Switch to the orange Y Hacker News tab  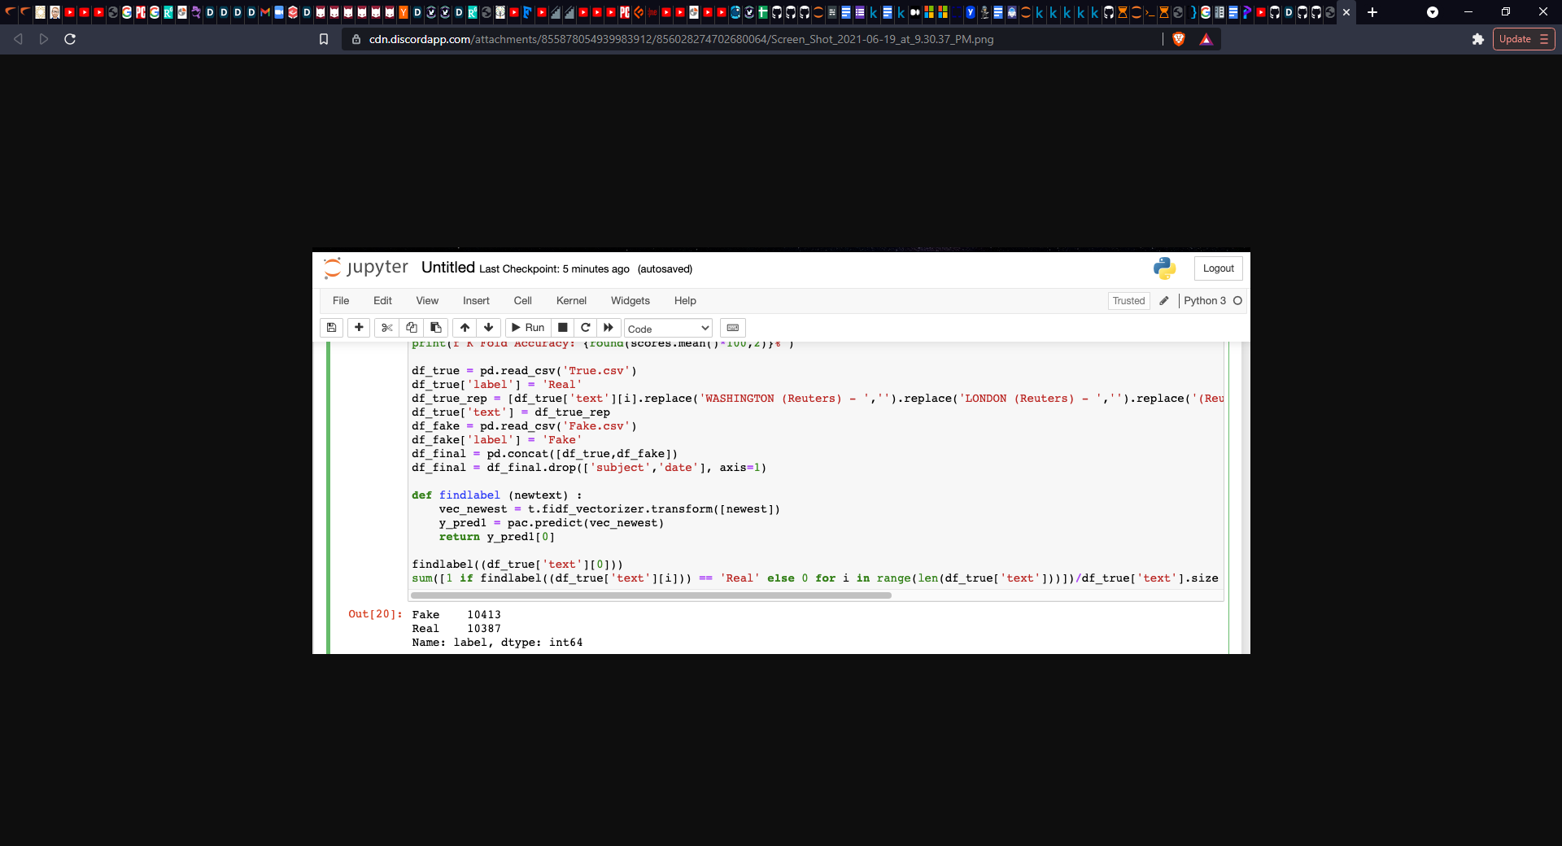[x=404, y=12]
